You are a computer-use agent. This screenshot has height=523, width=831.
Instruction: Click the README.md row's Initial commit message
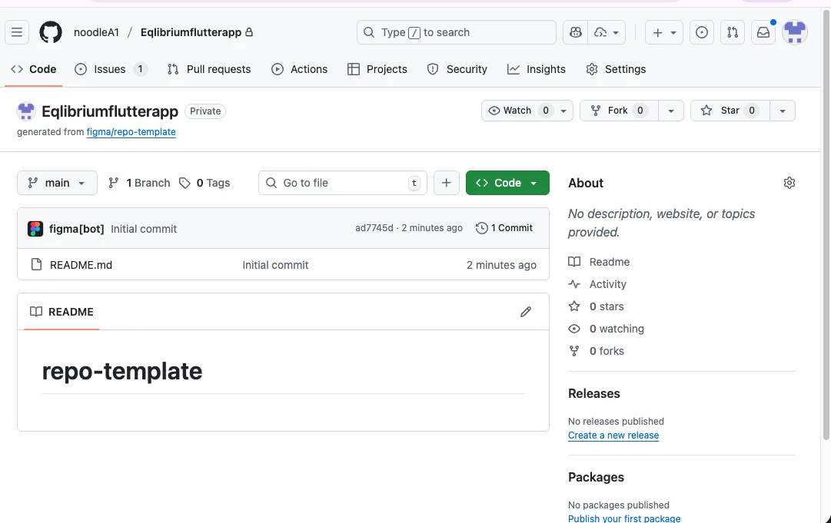tap(275, 265)
